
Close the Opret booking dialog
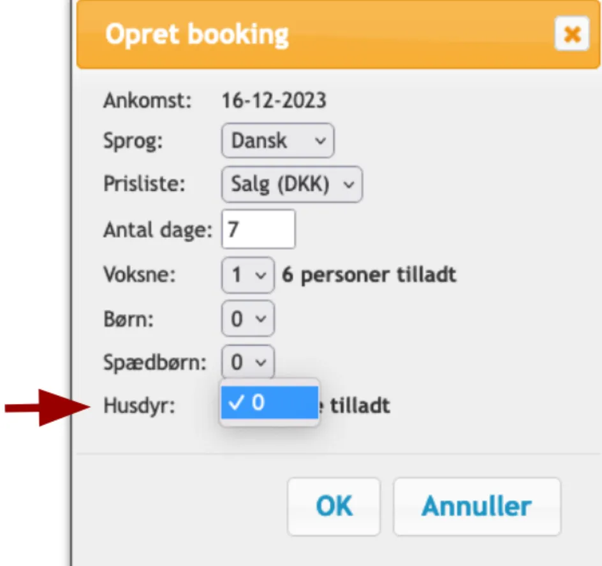(572, 34)
